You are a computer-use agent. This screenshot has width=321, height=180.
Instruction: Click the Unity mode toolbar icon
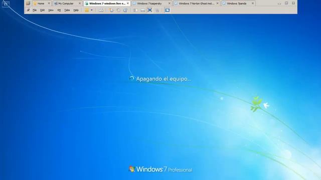157,10
